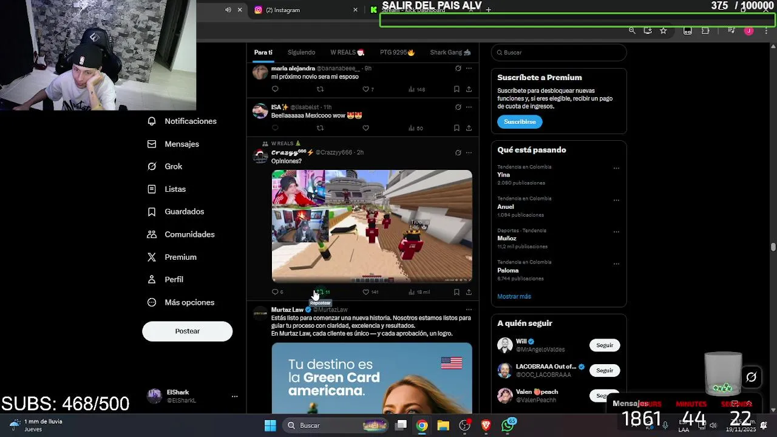
Task: Click Suscribirse for Premium
Action: 520,121
